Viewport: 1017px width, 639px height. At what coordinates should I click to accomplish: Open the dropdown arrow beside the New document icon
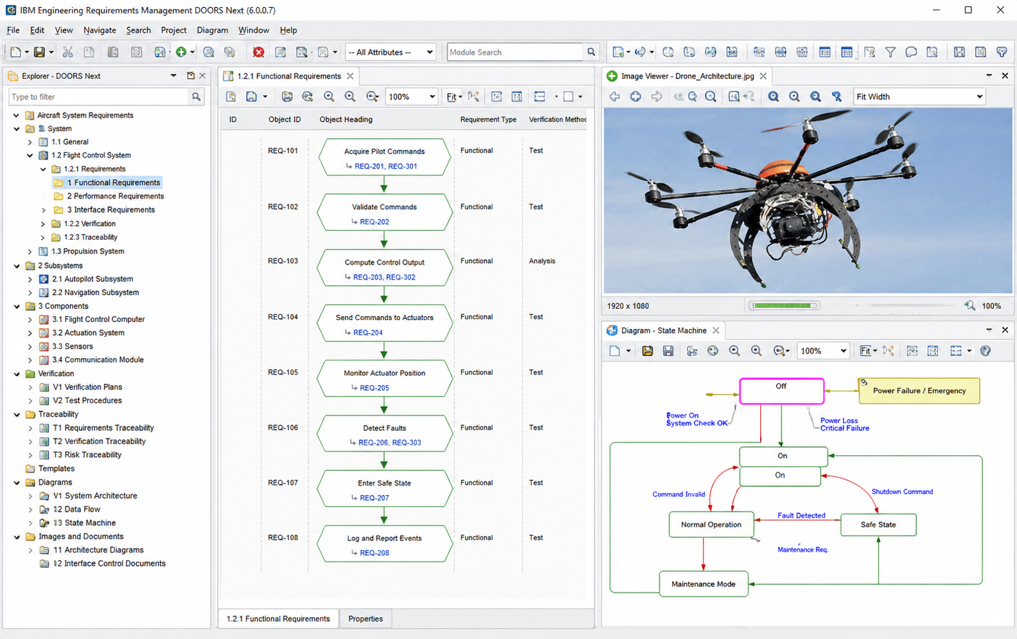pos(26,53)
